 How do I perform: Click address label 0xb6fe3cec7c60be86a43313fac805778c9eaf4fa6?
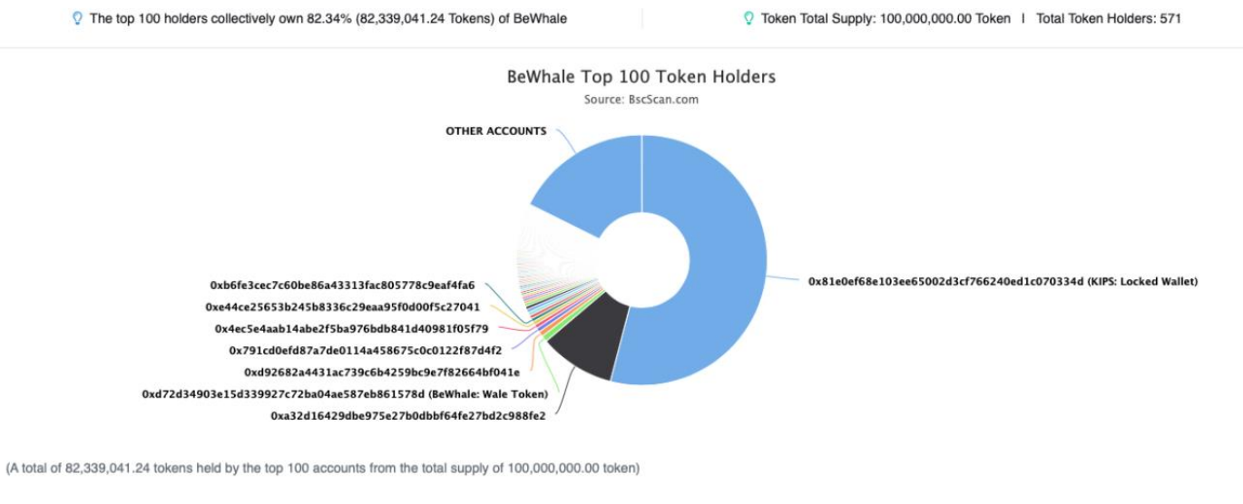[342, 285]
